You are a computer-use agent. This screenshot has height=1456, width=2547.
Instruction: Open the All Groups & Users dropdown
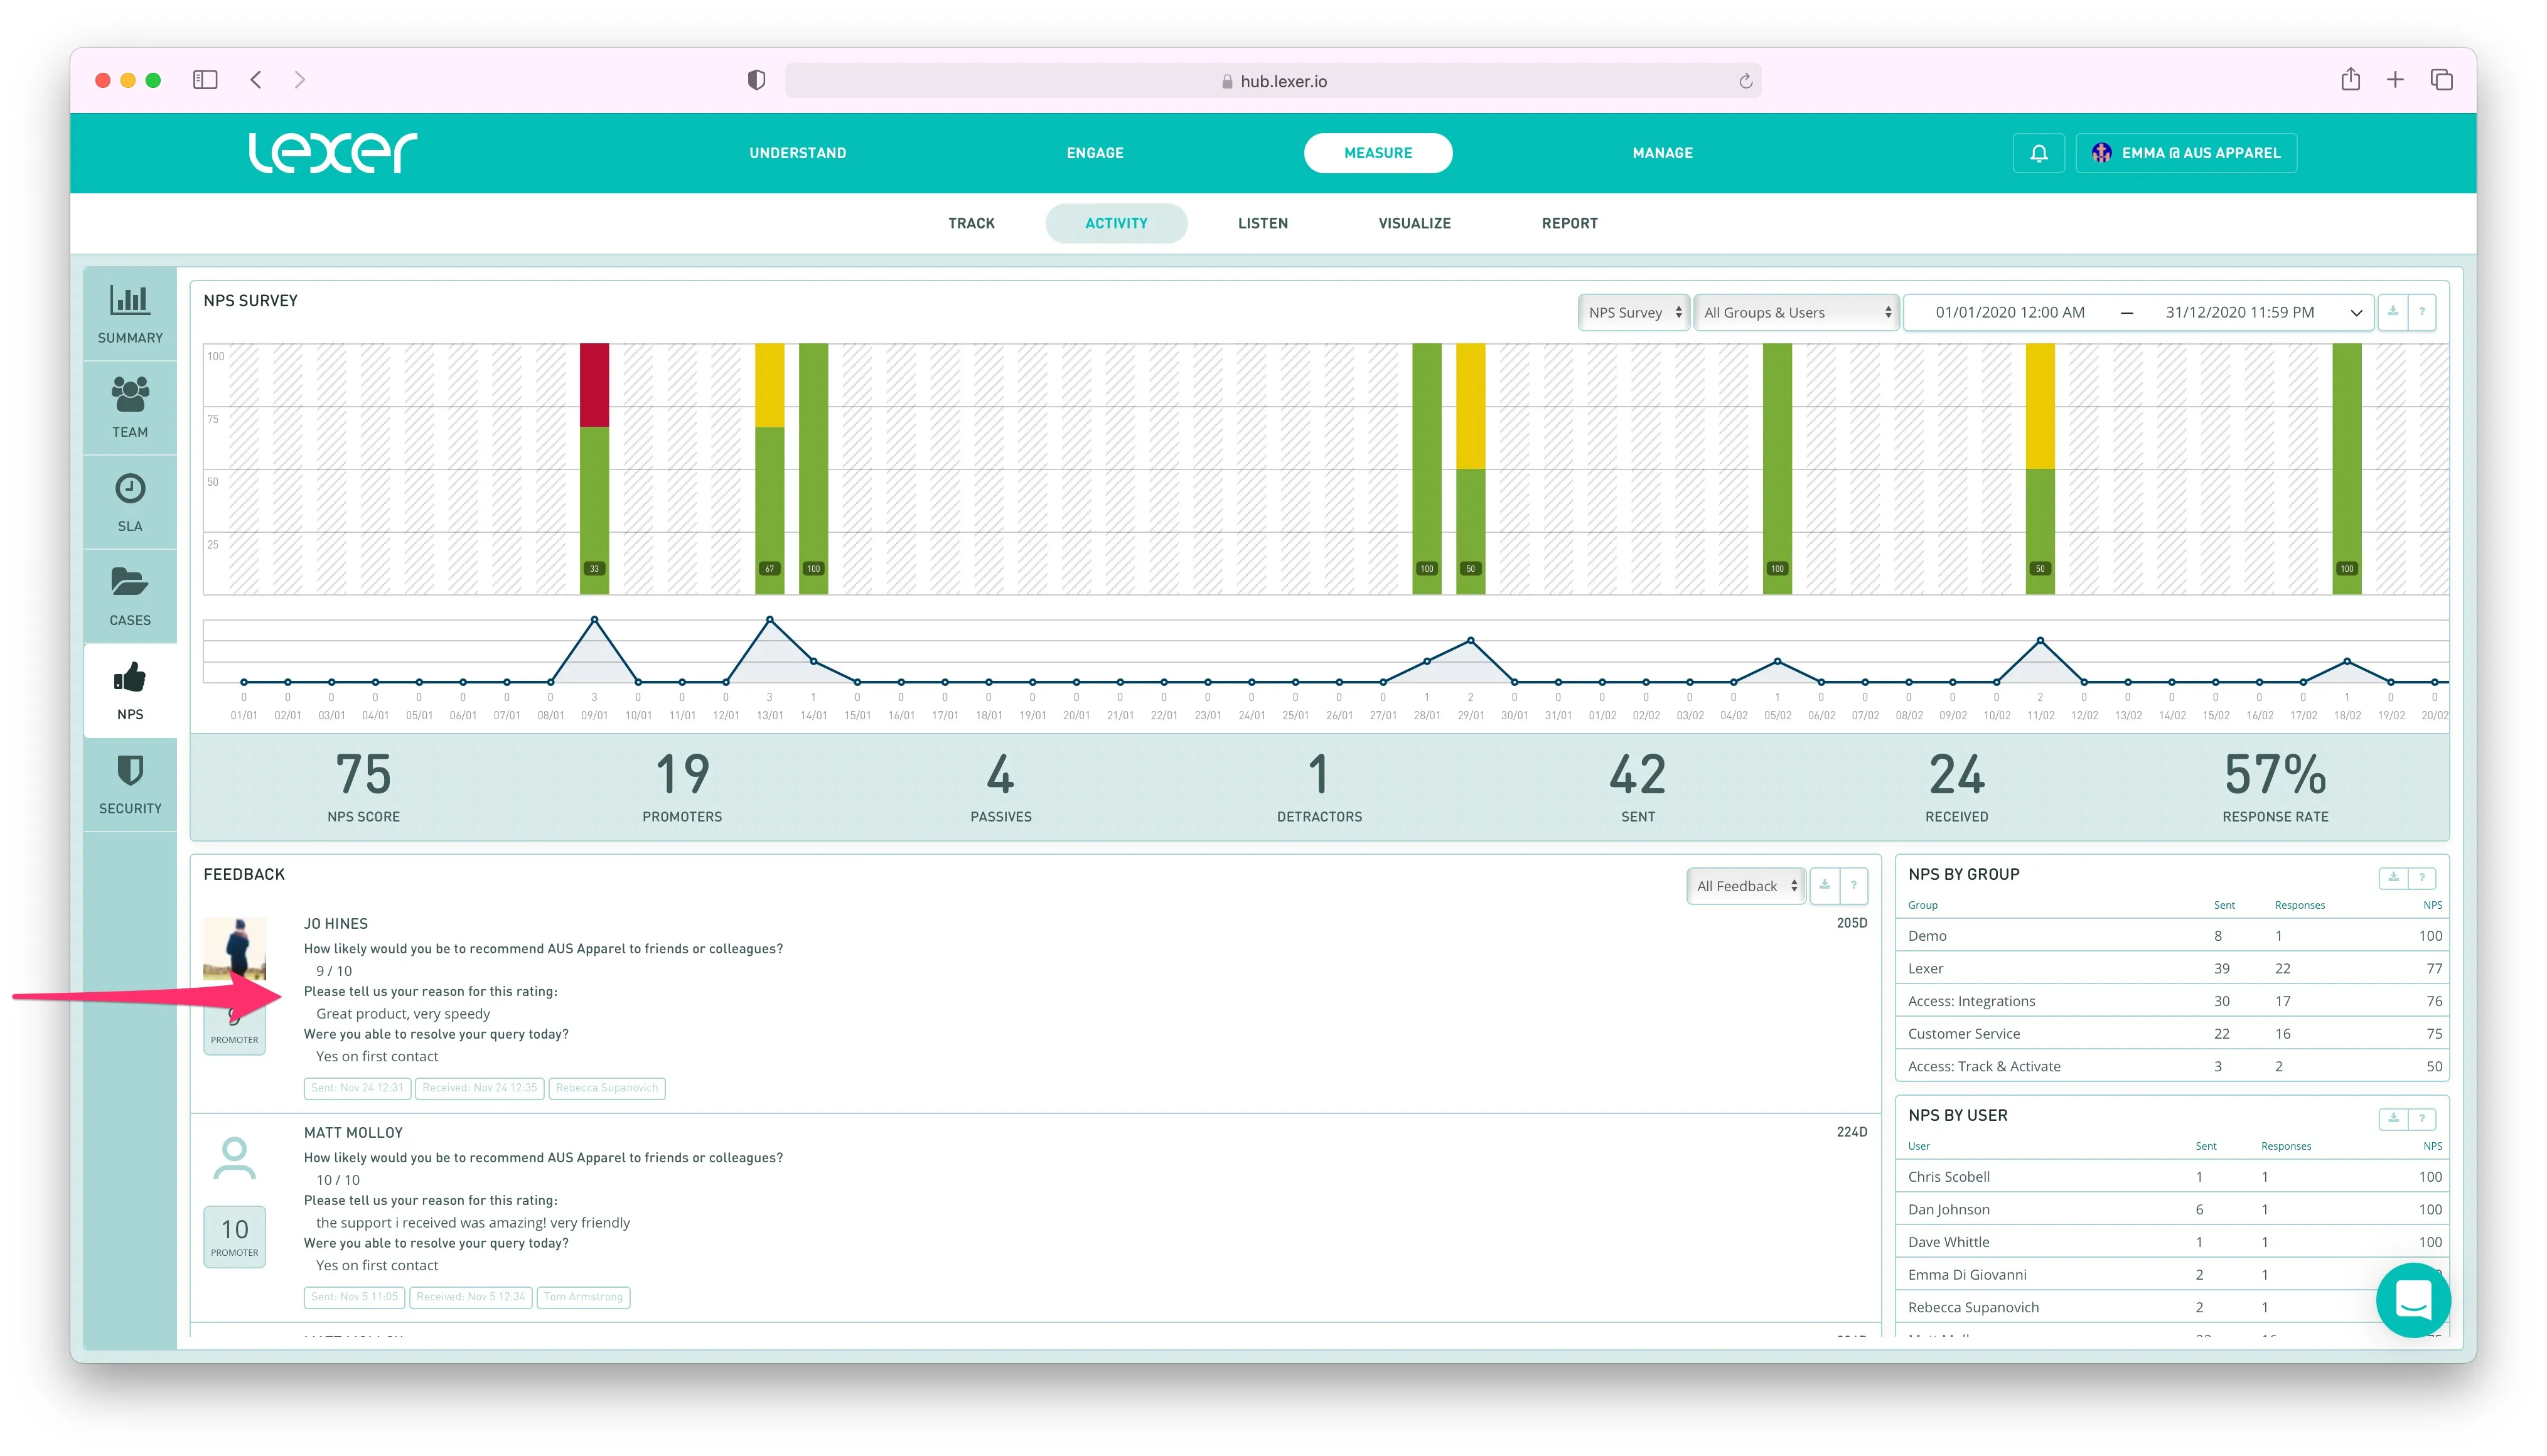(1796, 312)
